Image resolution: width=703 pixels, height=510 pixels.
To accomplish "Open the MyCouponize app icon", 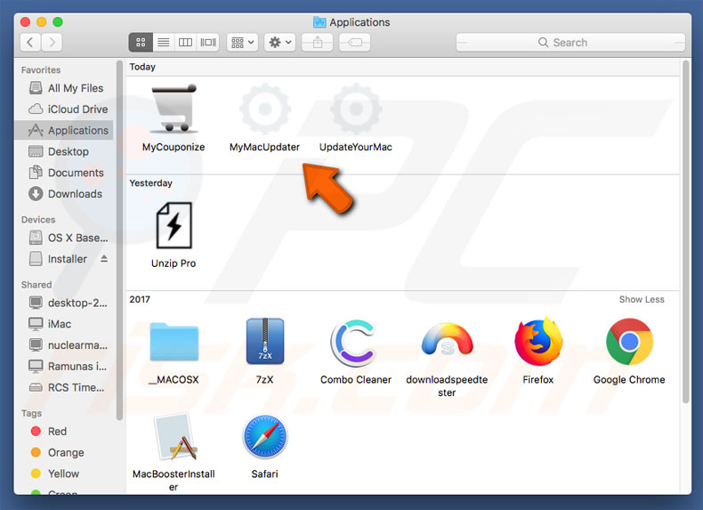I will click(174, 111).
